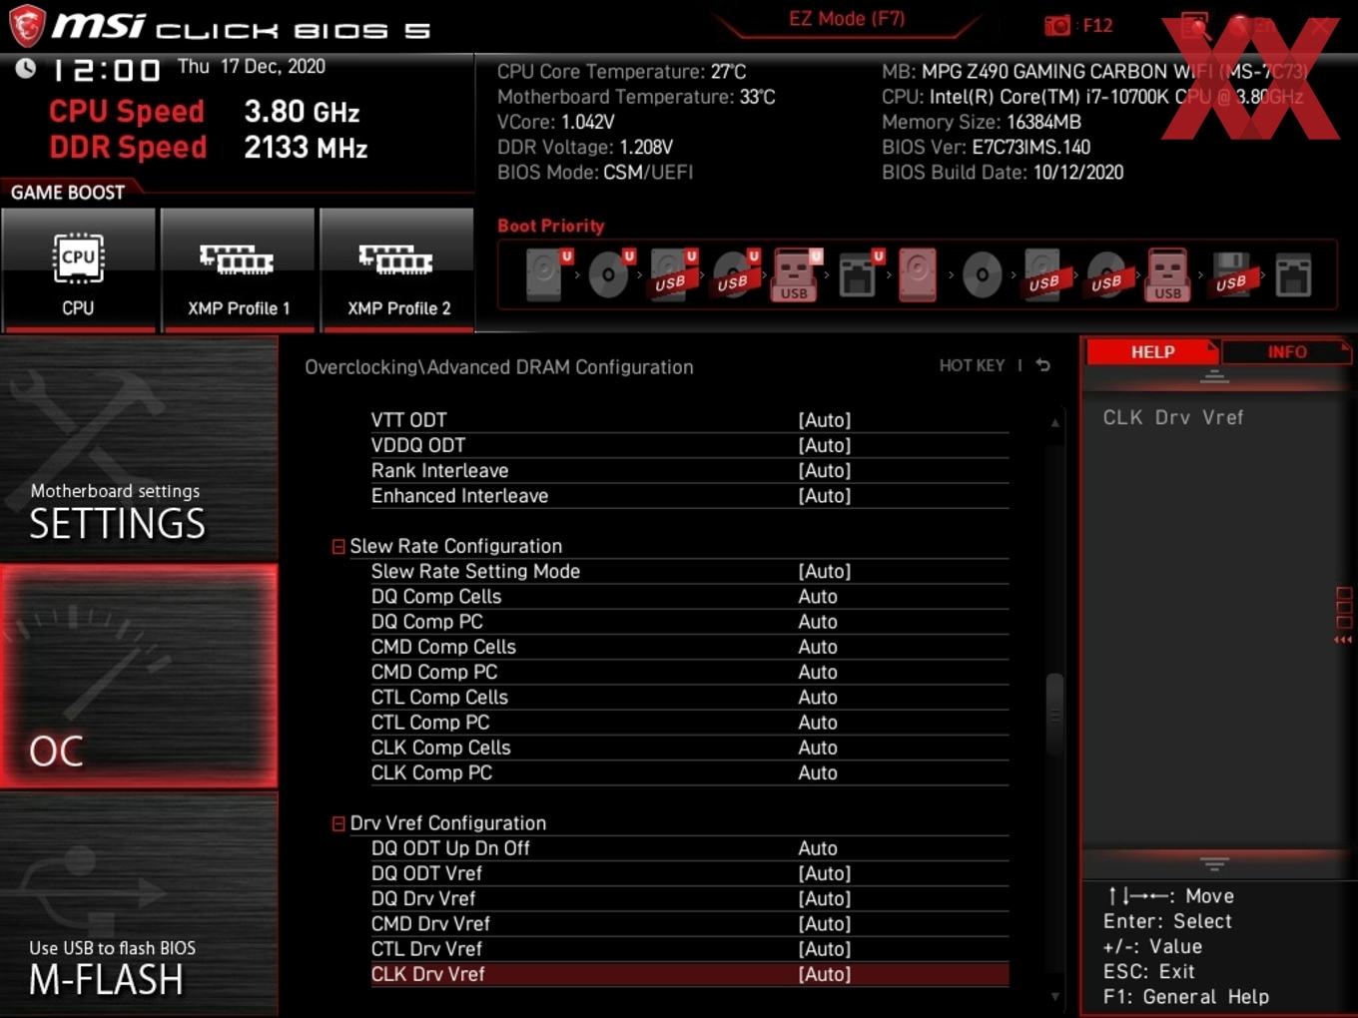Open the DQ ODT Vref [Auto] value
Screen dimensions: 1358x1018
point(825,873)
